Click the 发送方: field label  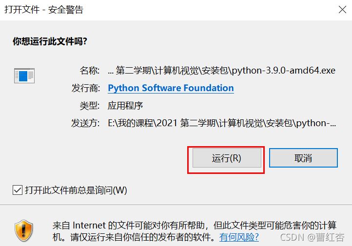[85, 123]
